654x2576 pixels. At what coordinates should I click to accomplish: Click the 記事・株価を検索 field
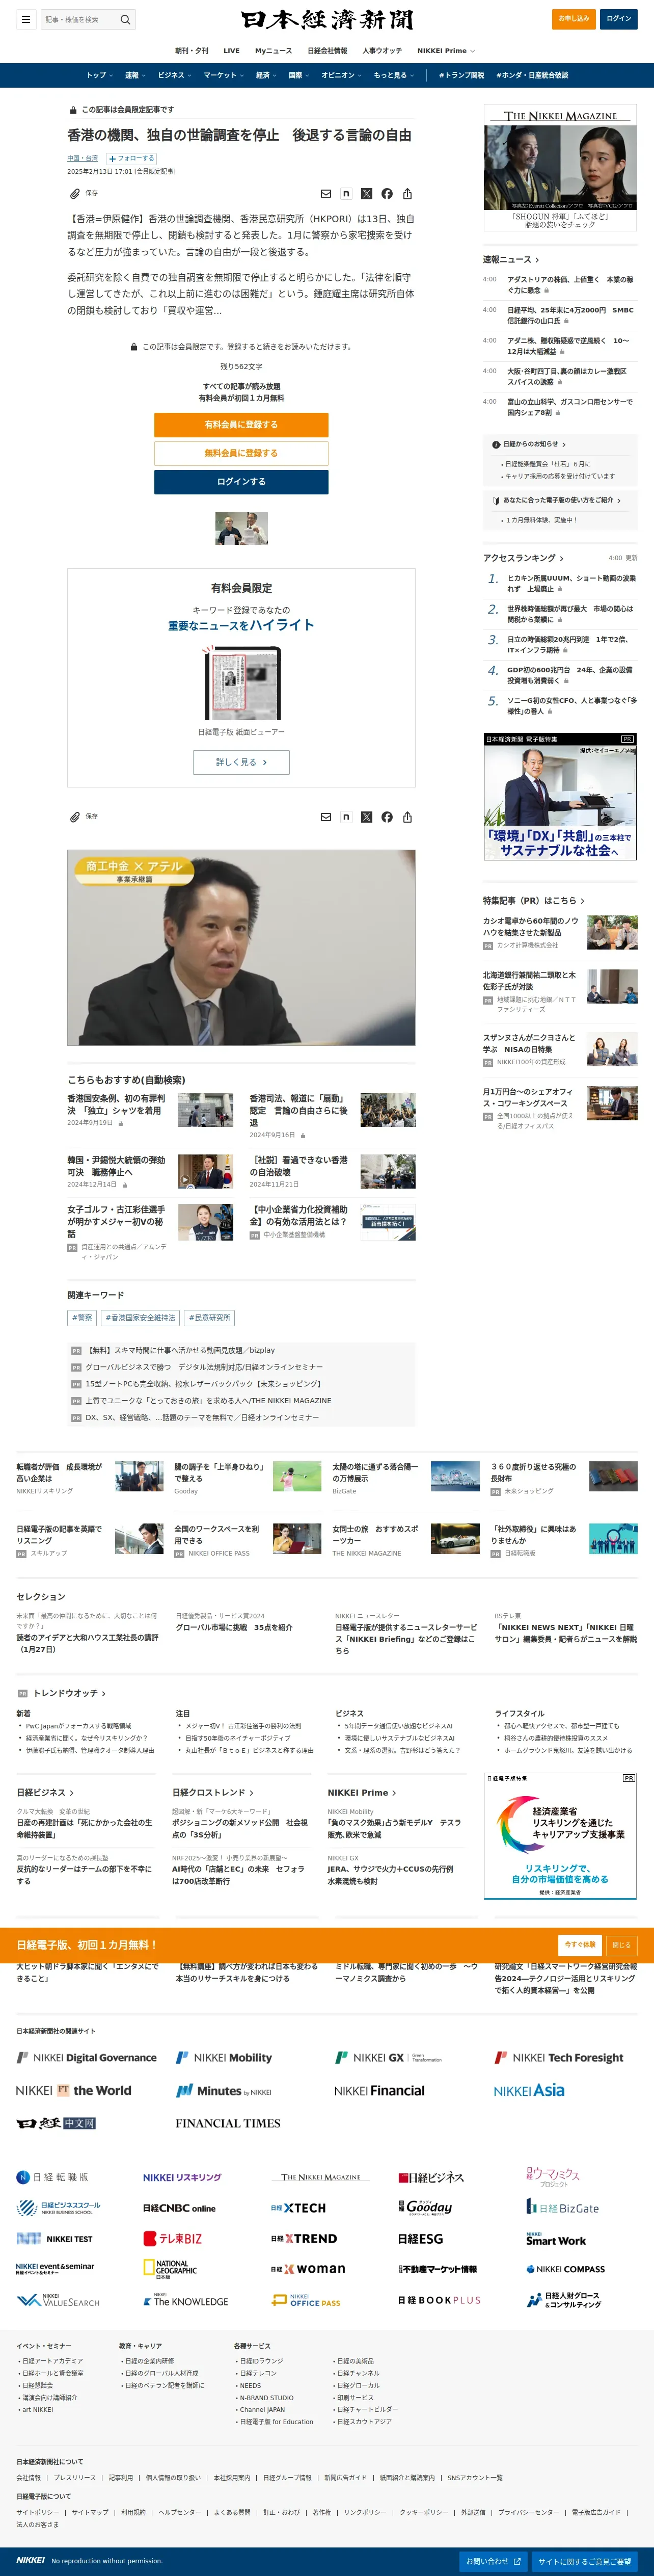pyautogui.click(x=78, y=19)
